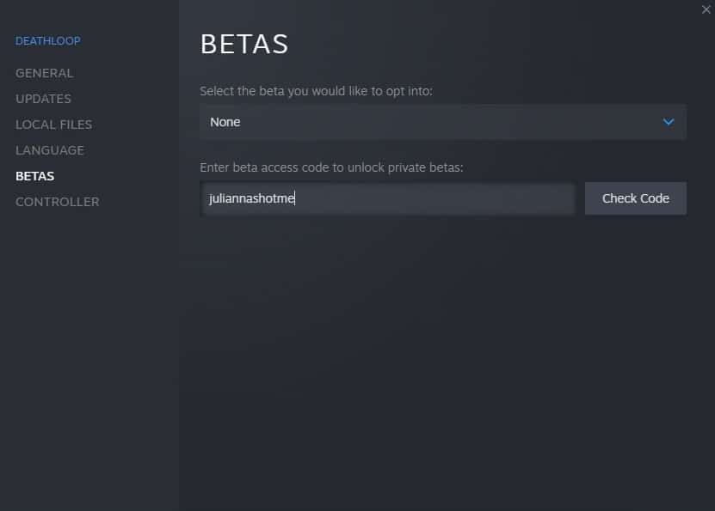Switch to LOCAL FILES settings
715x511 pixels.
click(53, 125)
